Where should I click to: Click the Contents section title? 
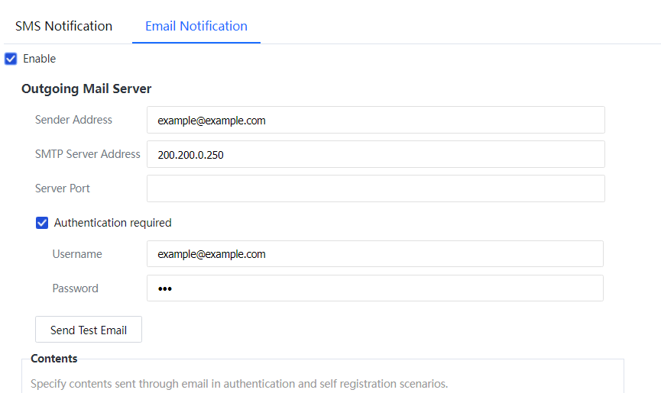point(54,359)
